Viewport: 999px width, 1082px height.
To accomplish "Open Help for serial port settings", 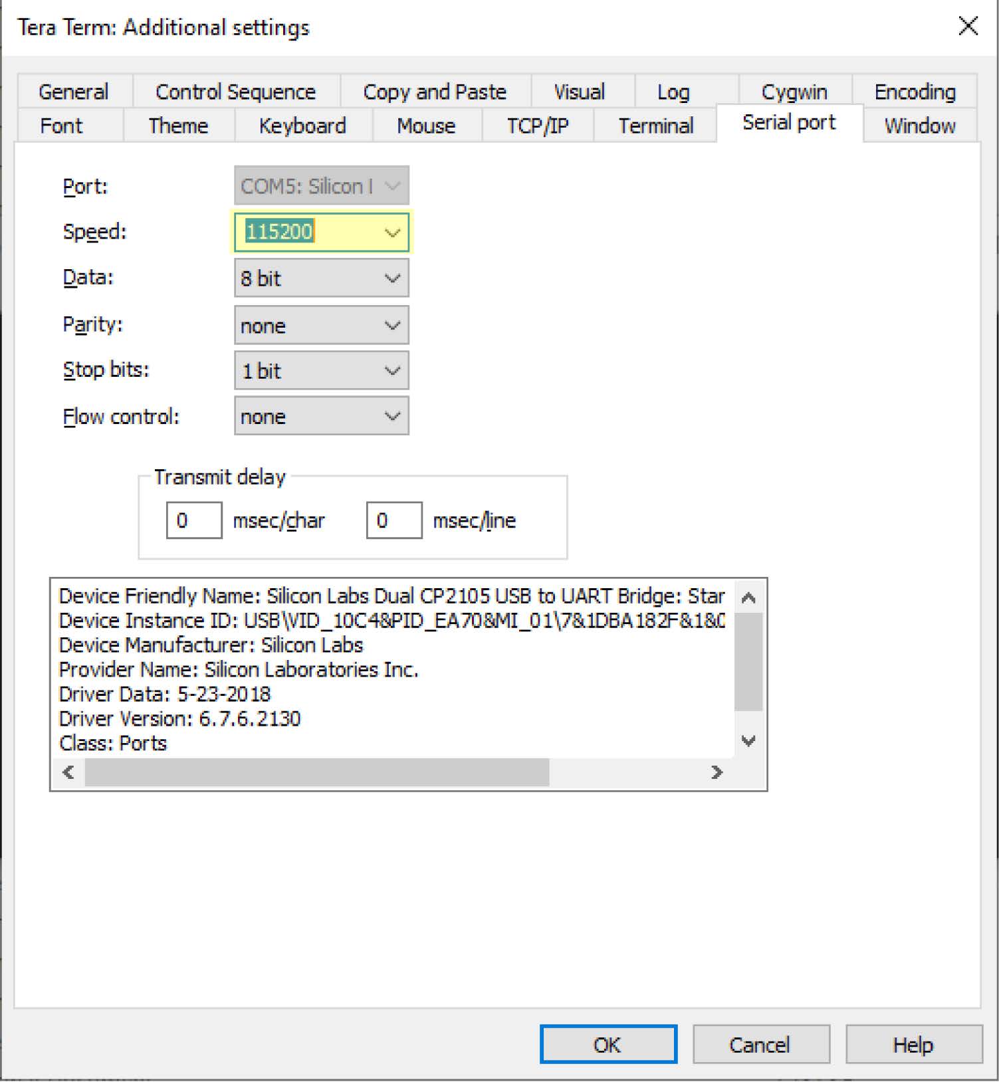I will 913,1045.
